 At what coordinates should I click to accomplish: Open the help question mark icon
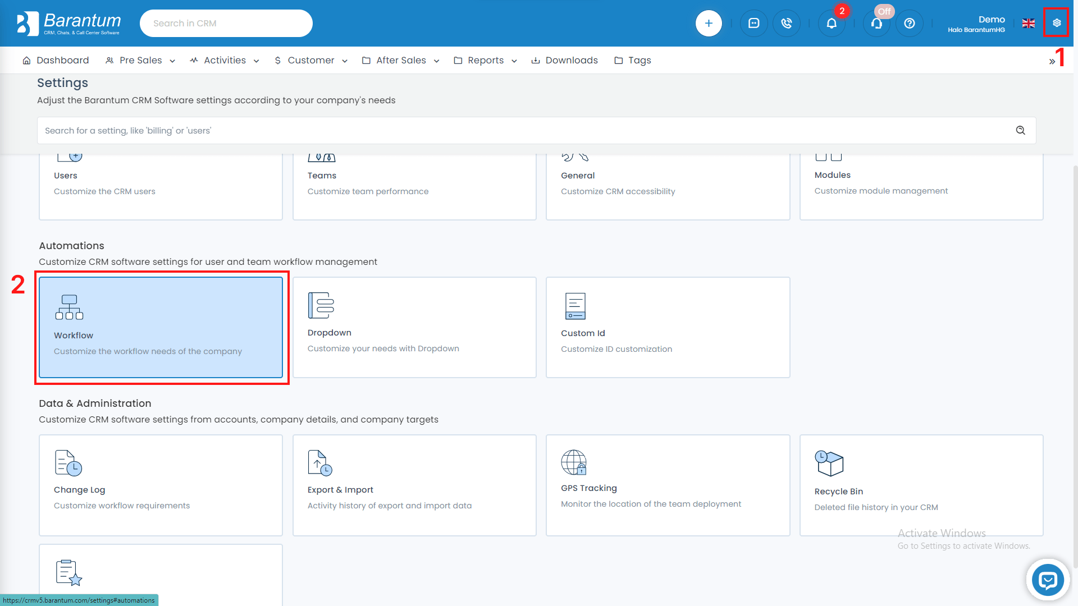coord(910,23)
